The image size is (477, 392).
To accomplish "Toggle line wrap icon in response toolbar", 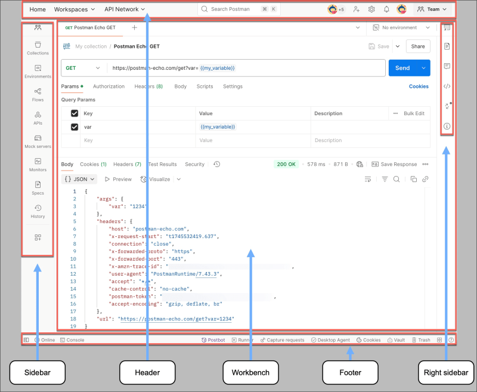I will [368, 179].
